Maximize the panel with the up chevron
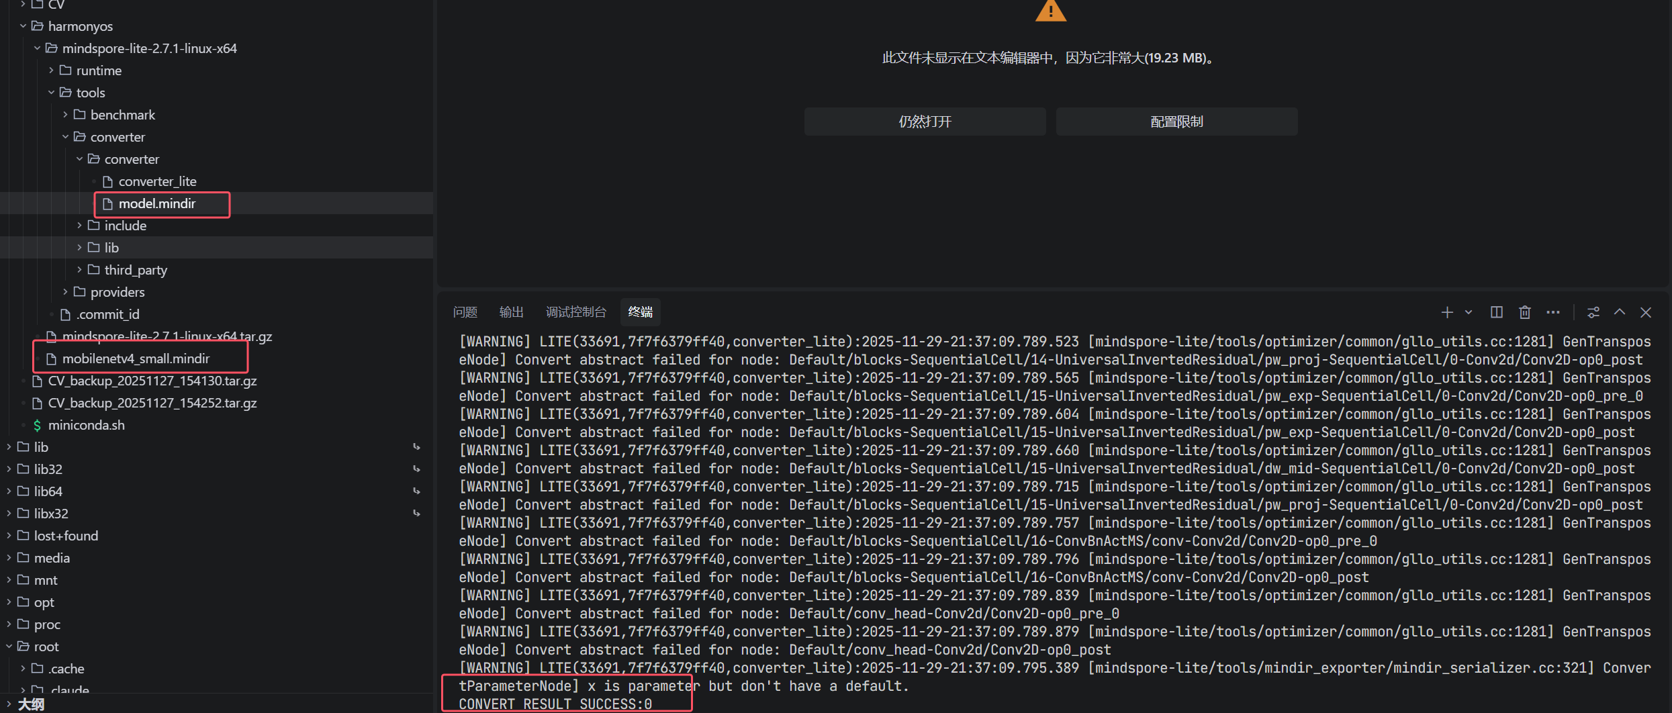This screenshot has height=713, width=1672. point(1619,312)
